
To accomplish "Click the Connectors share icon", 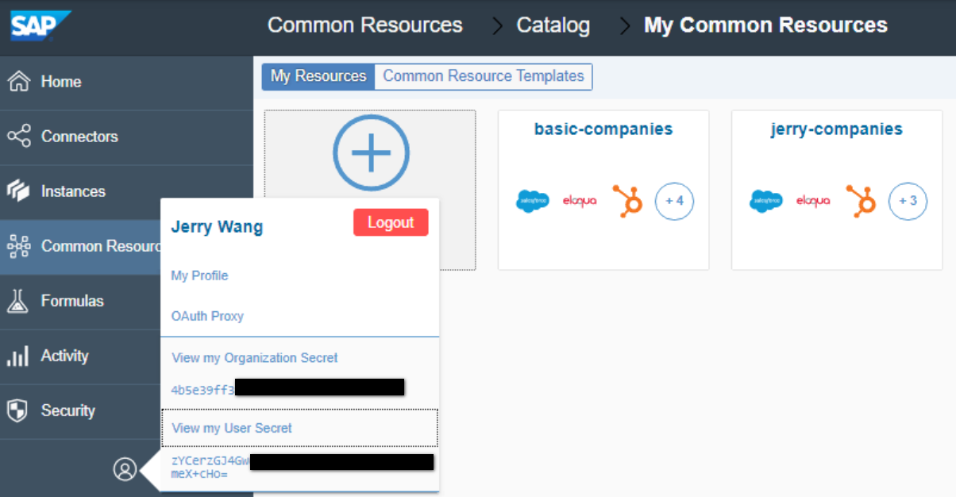I will click(x=19, y=137).
